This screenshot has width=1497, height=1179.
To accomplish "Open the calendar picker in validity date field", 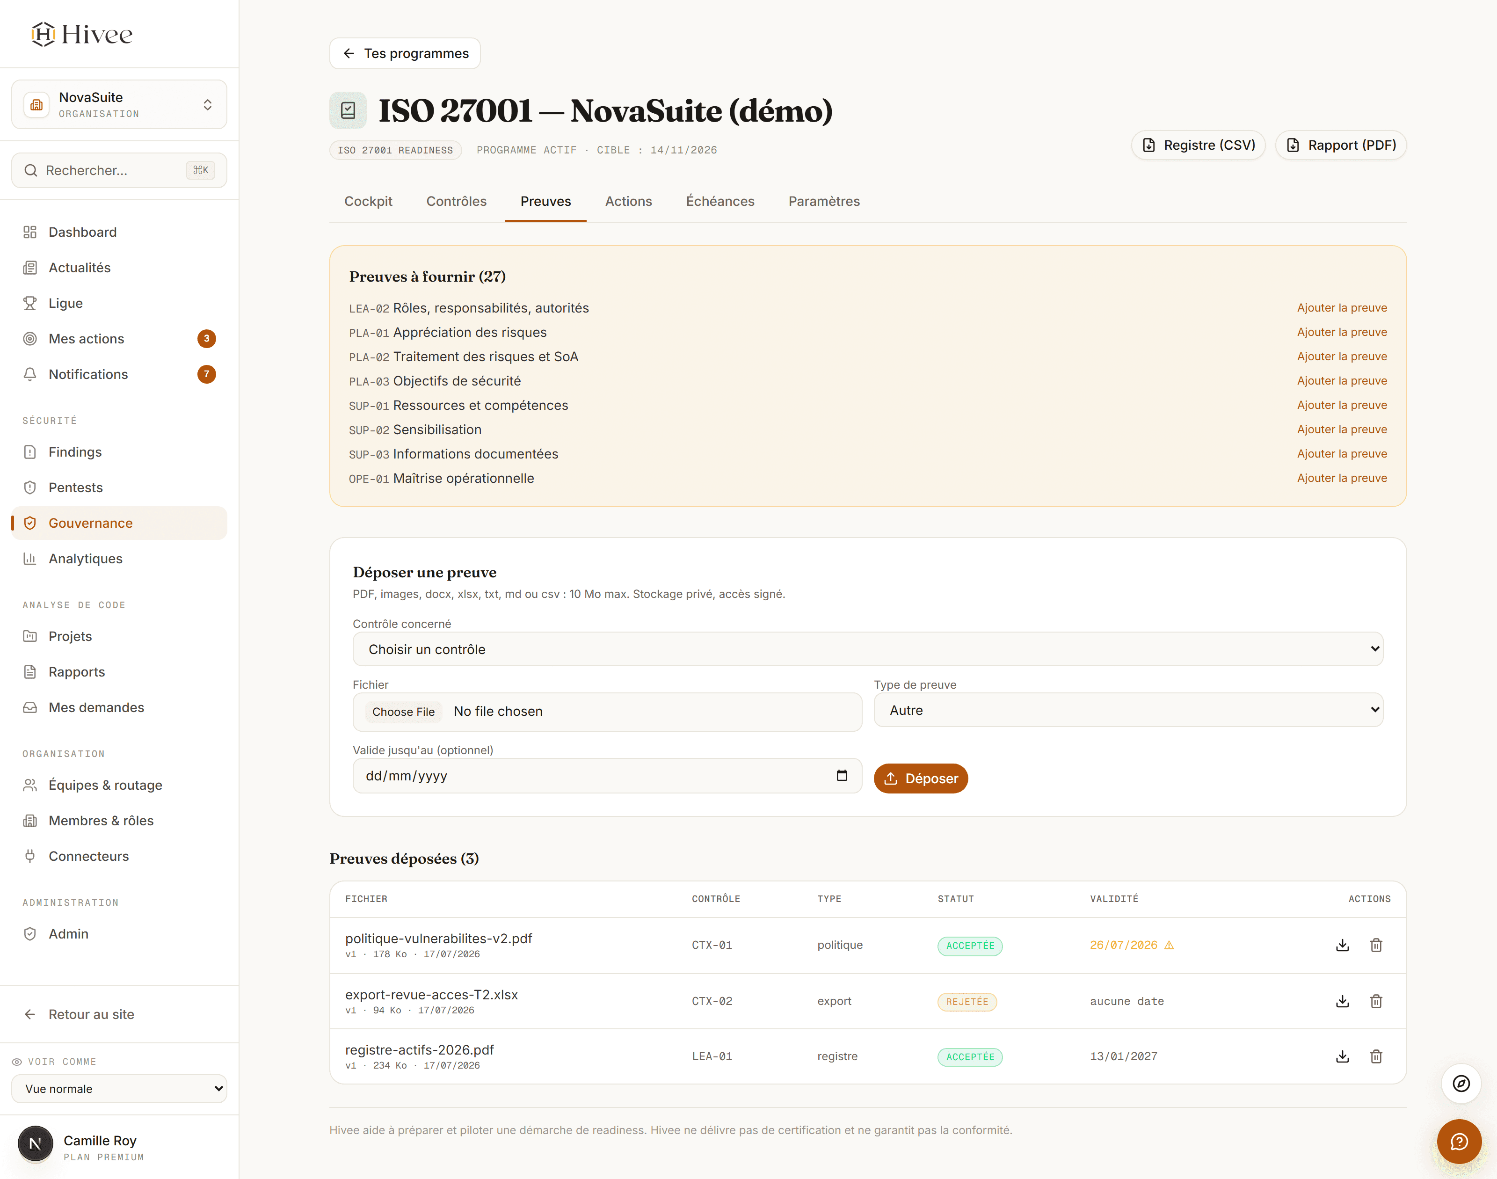I will 842,775.
